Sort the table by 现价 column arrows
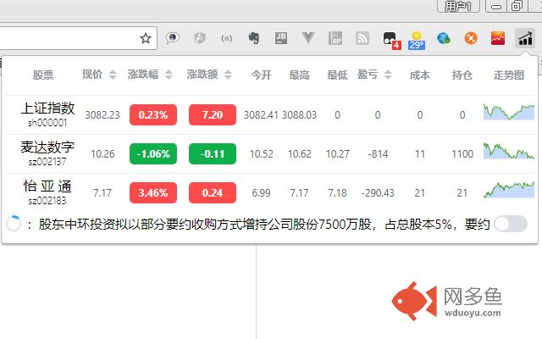 click(x=113, y=75)
